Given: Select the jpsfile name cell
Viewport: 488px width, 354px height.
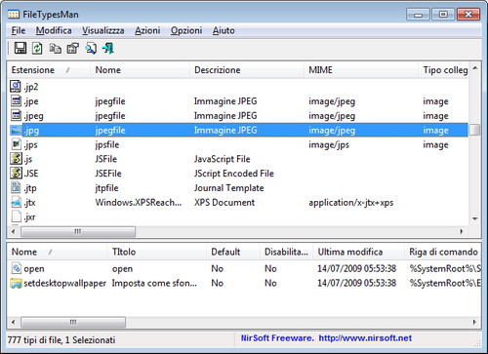Looking at the screenshot, I should click(107, 144).
